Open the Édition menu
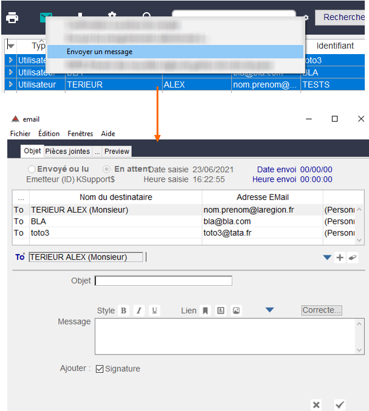This screenshot has height=411, width=369. (49, 133)
